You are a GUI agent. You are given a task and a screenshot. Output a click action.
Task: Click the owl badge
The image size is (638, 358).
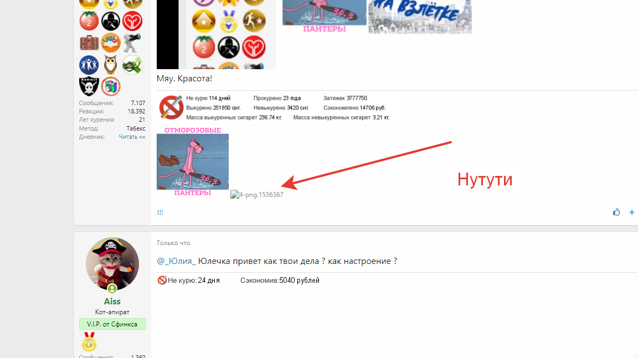click(110, 65)
